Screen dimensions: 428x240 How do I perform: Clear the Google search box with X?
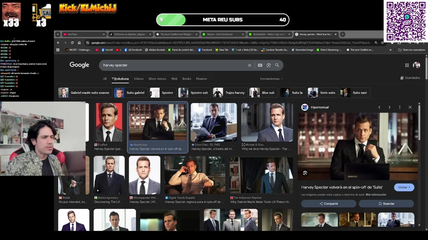pyautogui.click(x=249, y=65)
